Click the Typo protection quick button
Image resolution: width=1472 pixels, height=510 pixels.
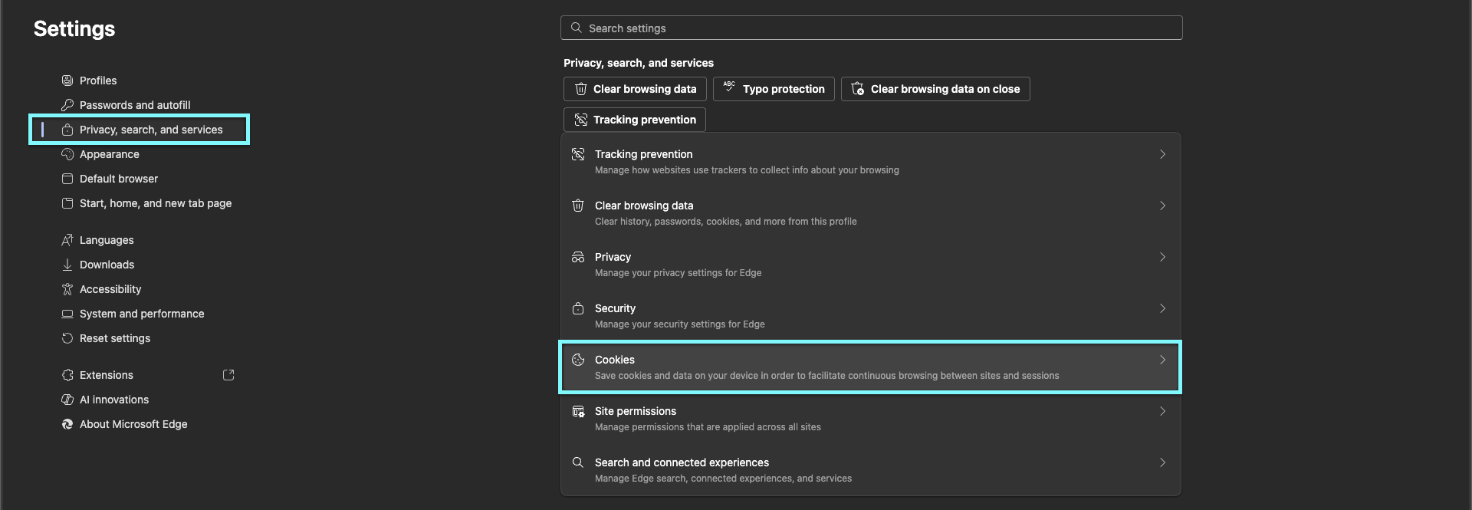(774, 89)
